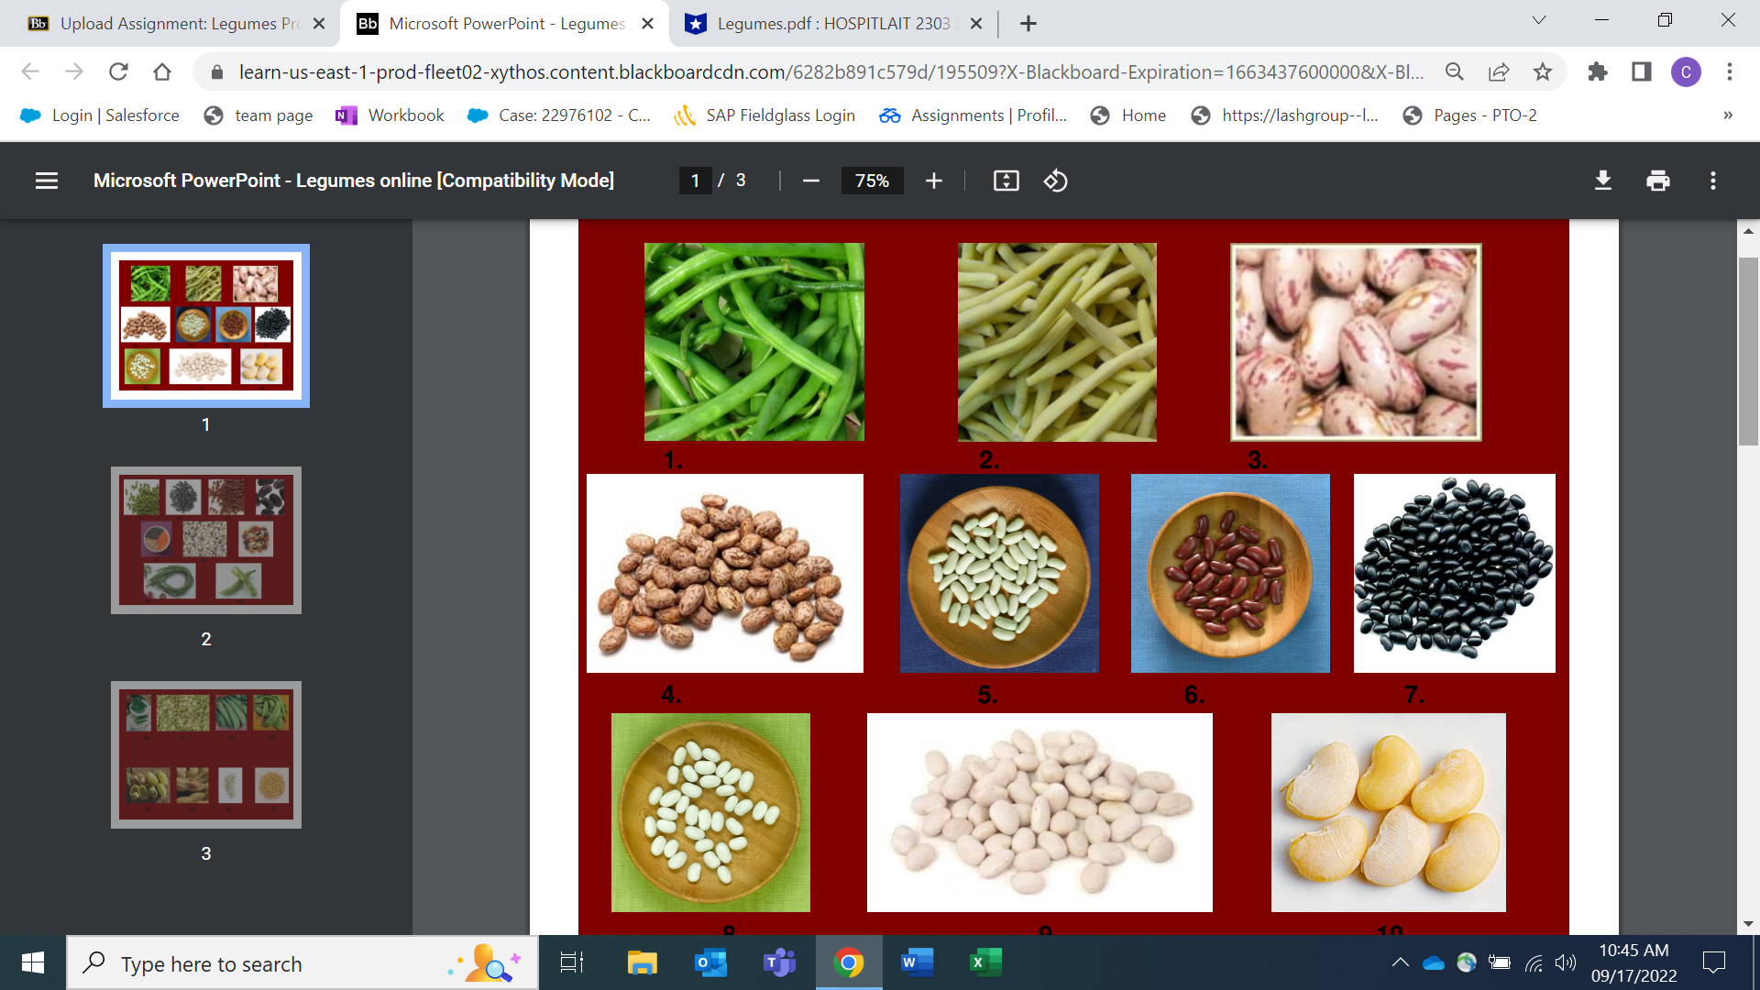Switch to the Legumes.pdf tab
The image size is (1760, 990).
pyautogui.click(x=825, y=24)
